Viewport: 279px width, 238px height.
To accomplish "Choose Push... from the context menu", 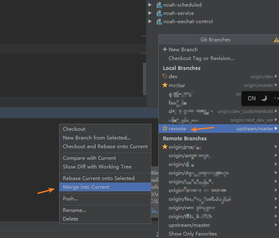I will [105, 199].
